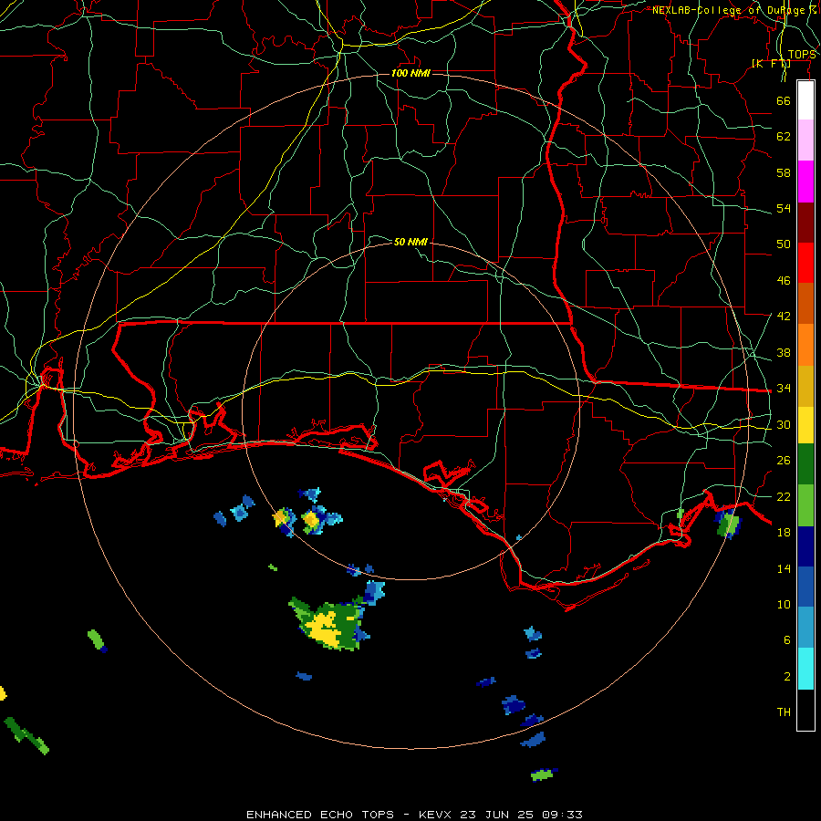Viewport: 821px width, 821px height.
Task: Select the bright yellow legend swatch
Action: [805, 425]
